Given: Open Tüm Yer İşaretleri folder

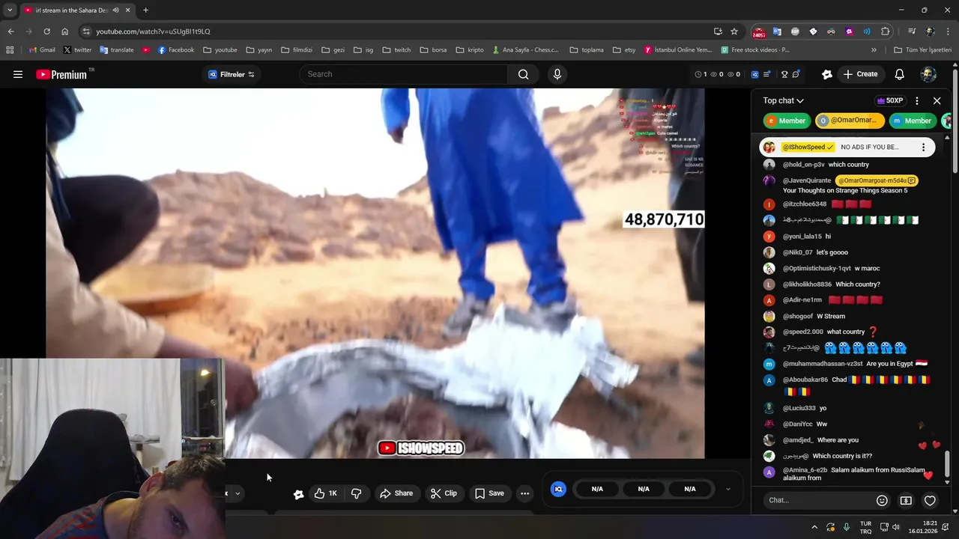Looking at the screenshot, I should pos(922,50).
